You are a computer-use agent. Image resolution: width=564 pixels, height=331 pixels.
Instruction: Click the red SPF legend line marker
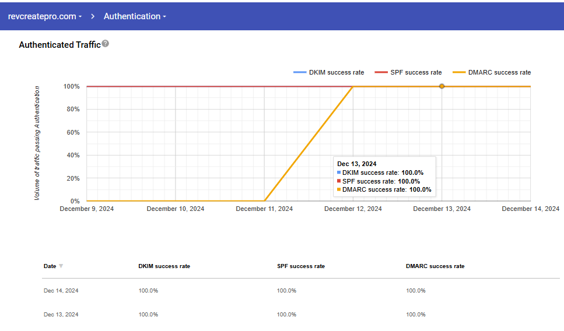[381, 73]
